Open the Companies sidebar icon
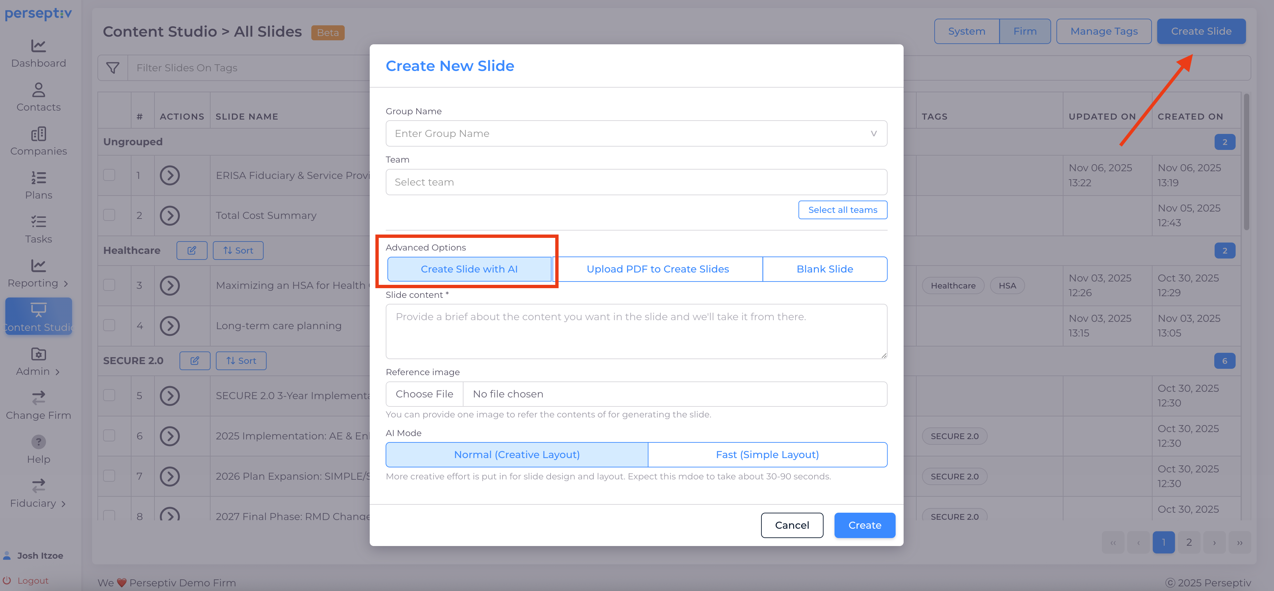The height and width of the screenshot is (591, 1274). point(38,134)
